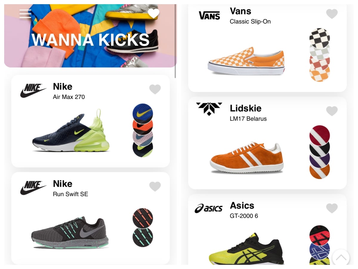Tap the scroll-to-top chevron button
Image resolution: width=358 pixels, height=269 pixels.
click(x=341, y=258)
